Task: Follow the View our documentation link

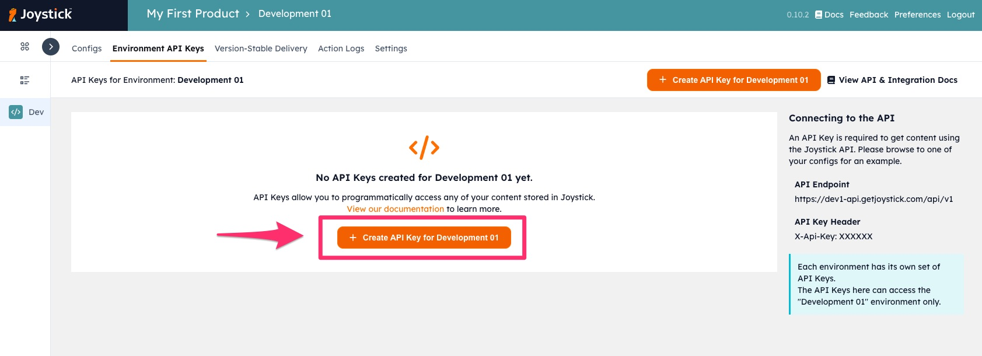Action: coord(396,209)
